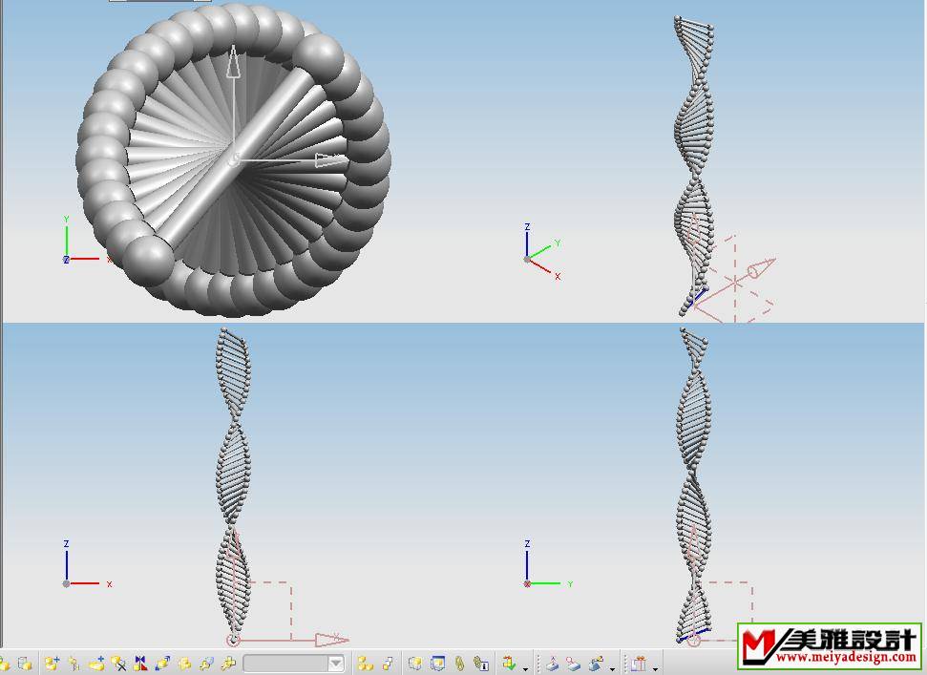Click the YZ side-view DNA helix model
Image resolution: width=927 pixels, height=675 pixels.
tap(693, 485)
